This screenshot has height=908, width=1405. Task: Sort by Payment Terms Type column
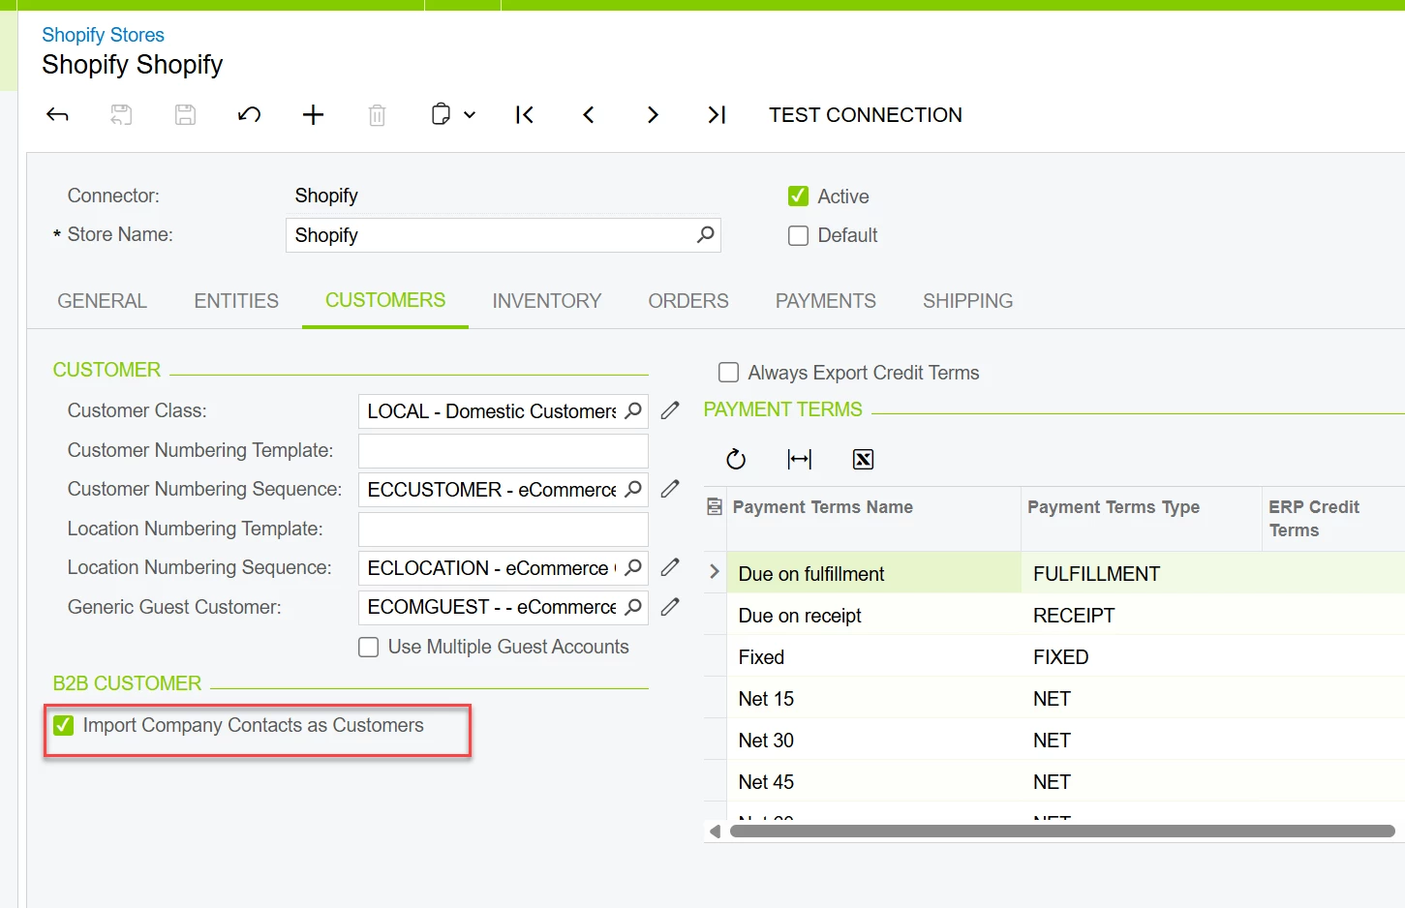point(1114,507)
